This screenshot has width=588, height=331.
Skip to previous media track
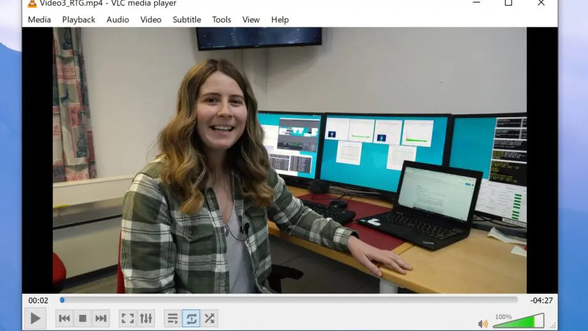pos(64,318)
